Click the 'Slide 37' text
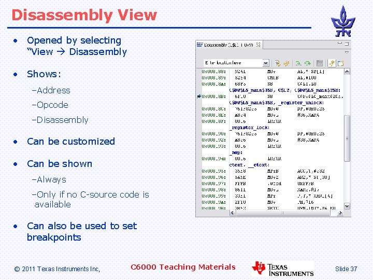This screenshot has height=280, width=373. pyautogui.click(x=346, y=269)
